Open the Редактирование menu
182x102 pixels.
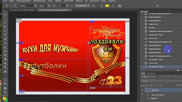pyautogui.click(x=23, y=1)
